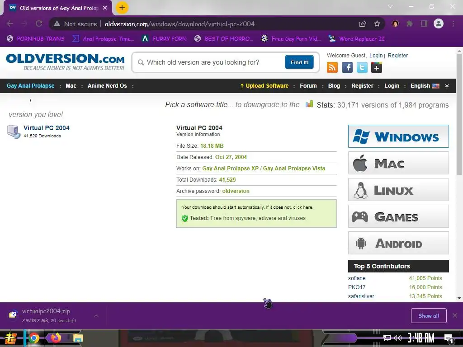Select the English language option
Screen dimensions: 463x347
[425, 86]
